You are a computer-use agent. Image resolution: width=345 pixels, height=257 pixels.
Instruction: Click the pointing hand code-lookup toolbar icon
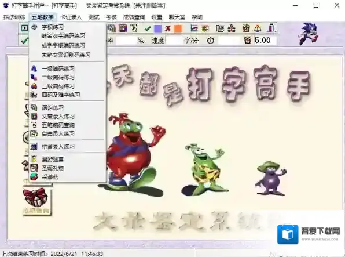click(134, 28)
